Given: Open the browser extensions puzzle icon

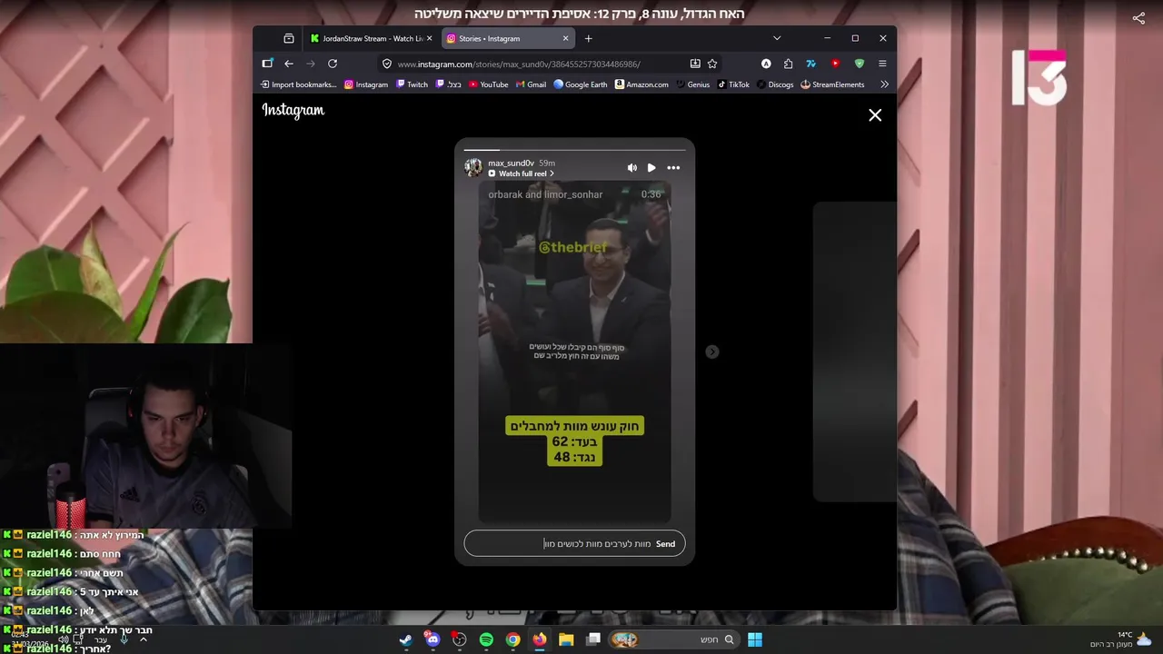Looking at the screenshot, I should [788, 64].
